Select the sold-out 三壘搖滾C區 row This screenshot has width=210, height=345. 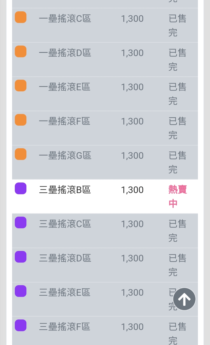[x=65, y=224]
